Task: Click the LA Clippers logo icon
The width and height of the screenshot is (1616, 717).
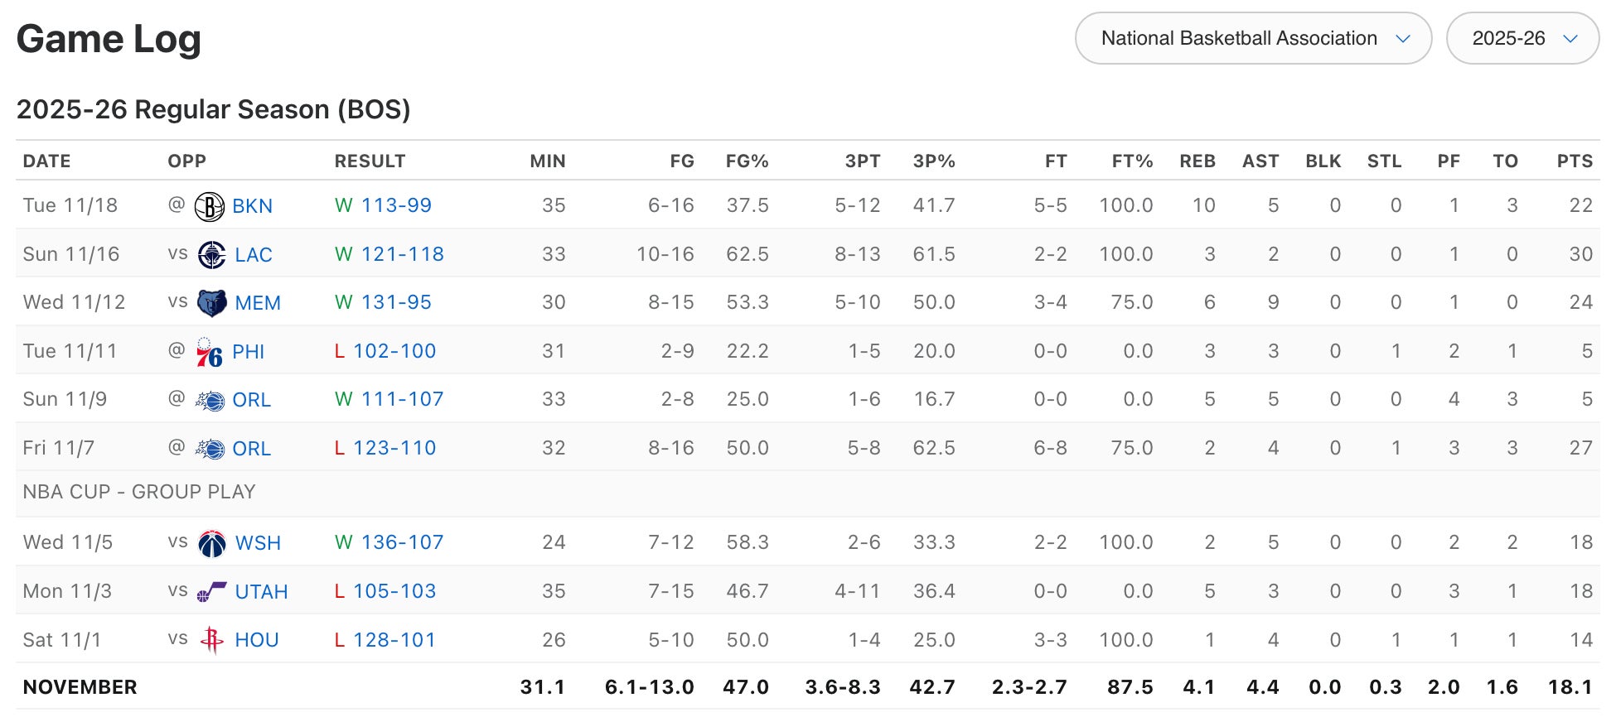Action: click(x=211, y=255)
